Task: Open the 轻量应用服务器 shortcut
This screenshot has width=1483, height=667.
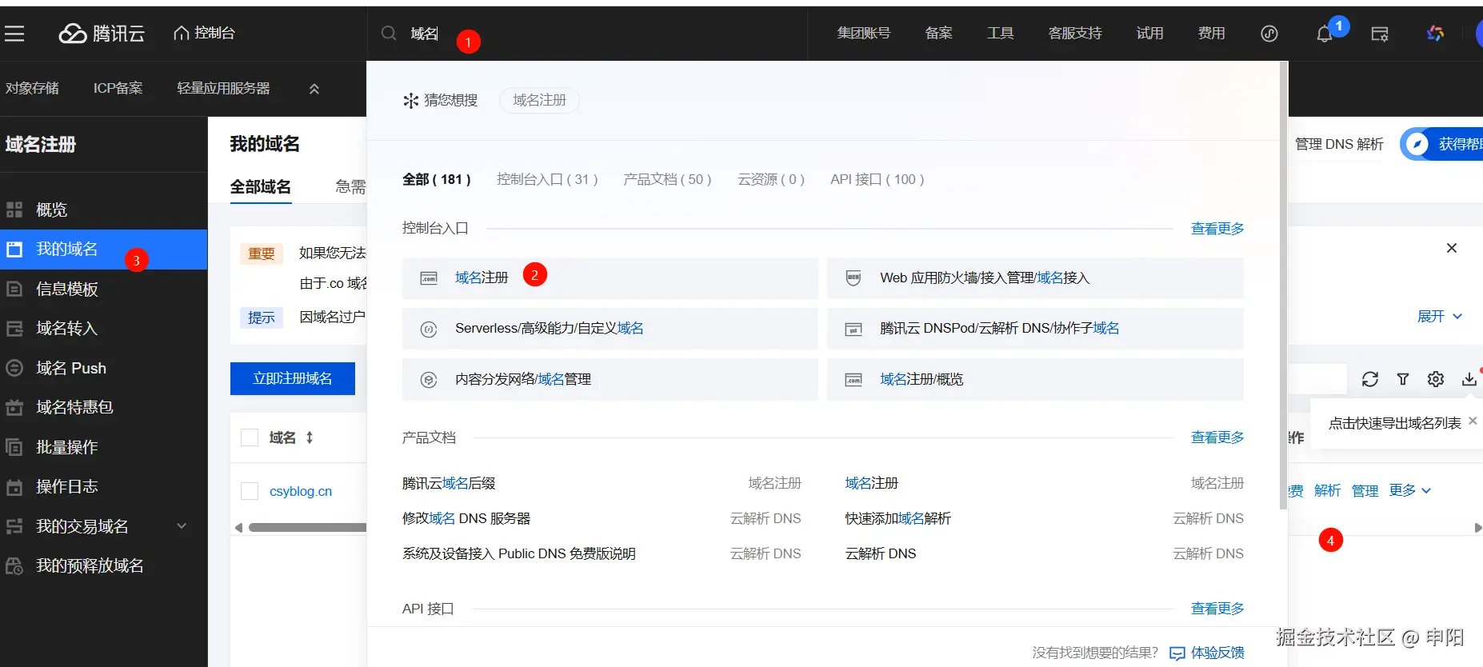Action: tap(223, 88)
